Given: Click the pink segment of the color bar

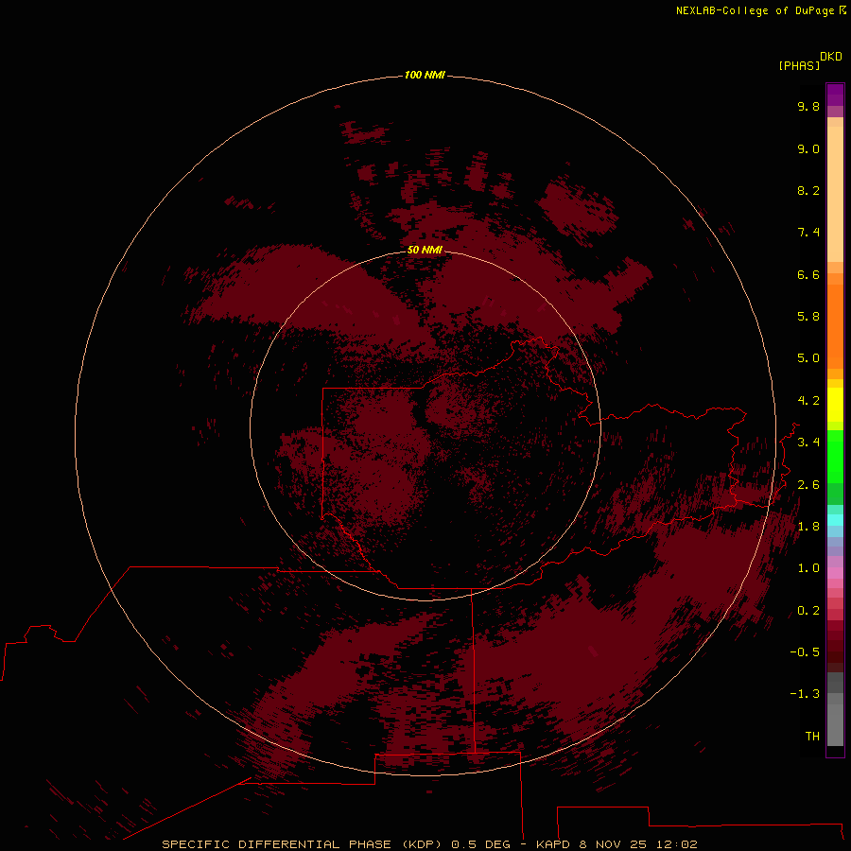Looking at the screenshot, I should click(835, 573).
